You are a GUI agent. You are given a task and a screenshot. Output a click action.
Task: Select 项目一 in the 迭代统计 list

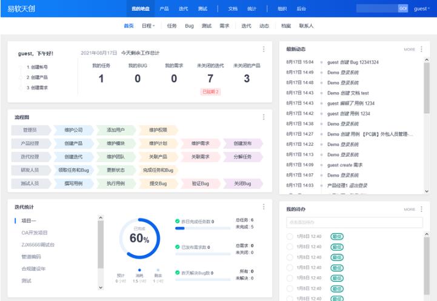click(x=28, y=221)
